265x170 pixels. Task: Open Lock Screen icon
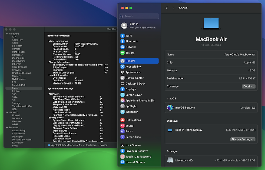122,145
